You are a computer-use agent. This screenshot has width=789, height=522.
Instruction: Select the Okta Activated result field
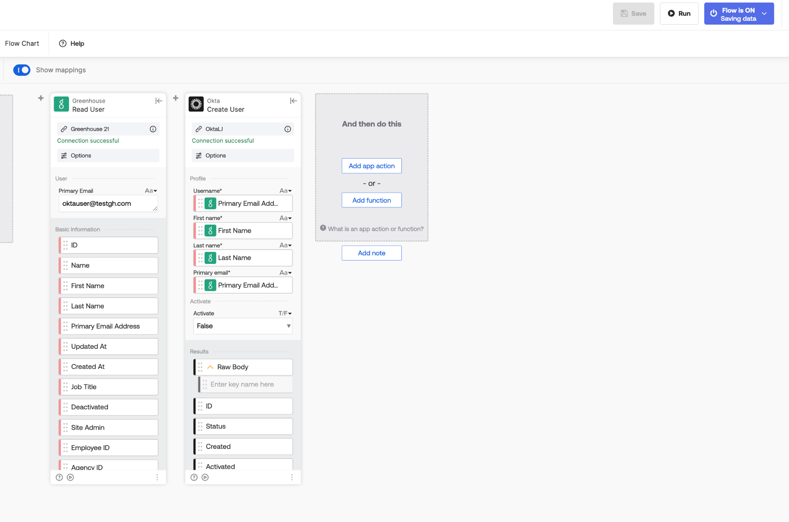pyautogui.click(x=243, y=465)
